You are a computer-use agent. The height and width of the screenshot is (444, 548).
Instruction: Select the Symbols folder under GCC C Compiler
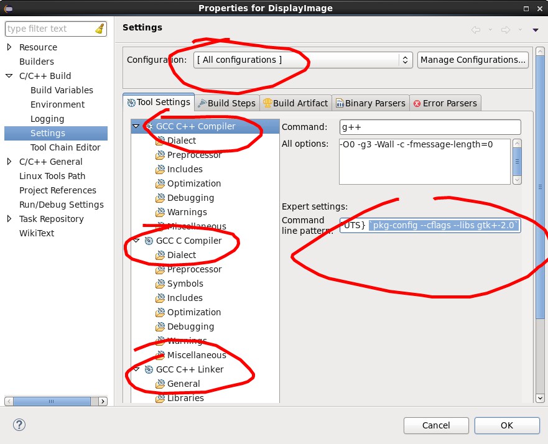[185, 284]
